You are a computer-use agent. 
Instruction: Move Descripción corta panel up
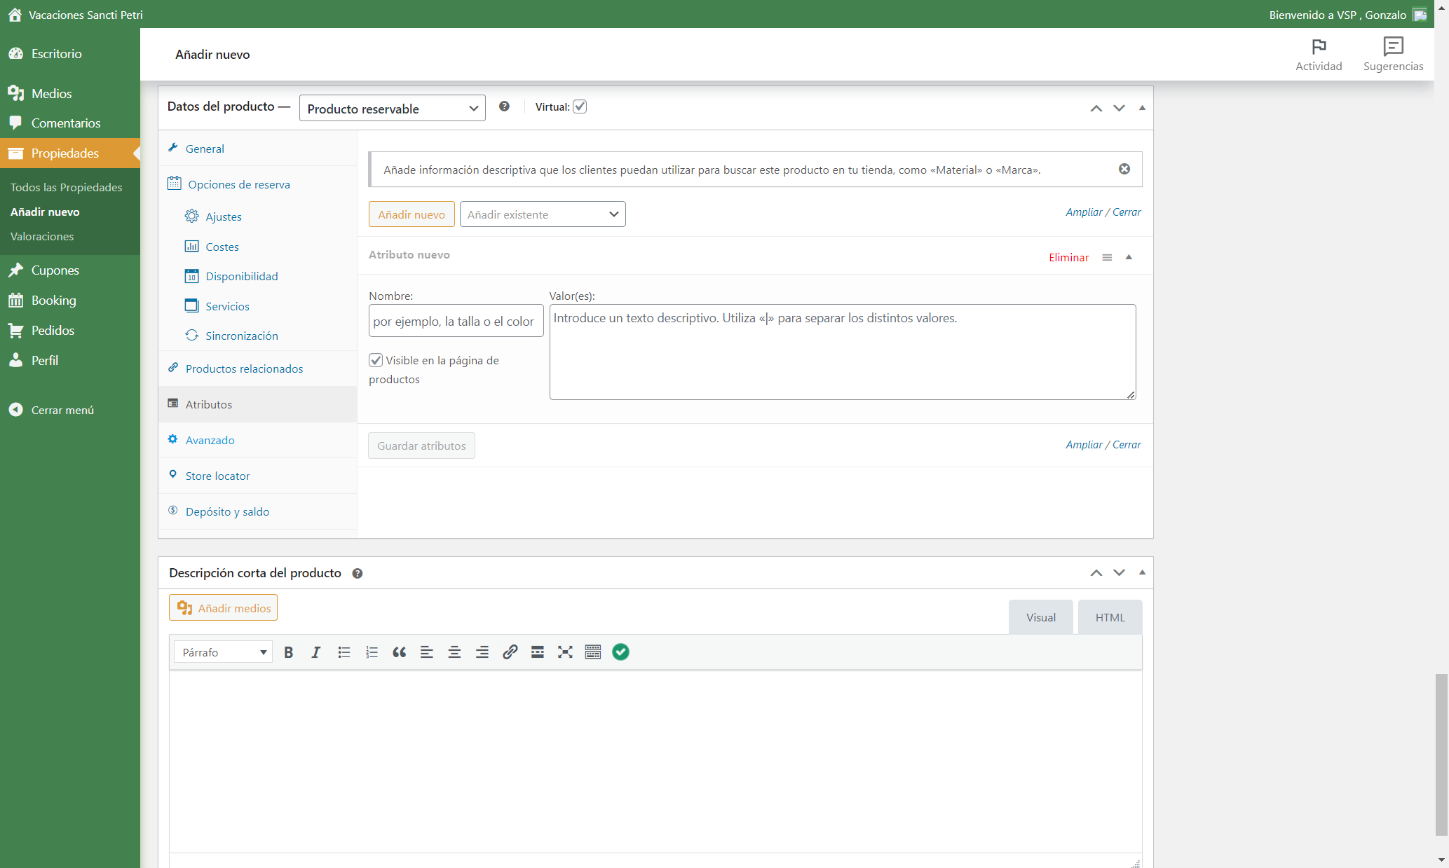(x=1096, y=573)
